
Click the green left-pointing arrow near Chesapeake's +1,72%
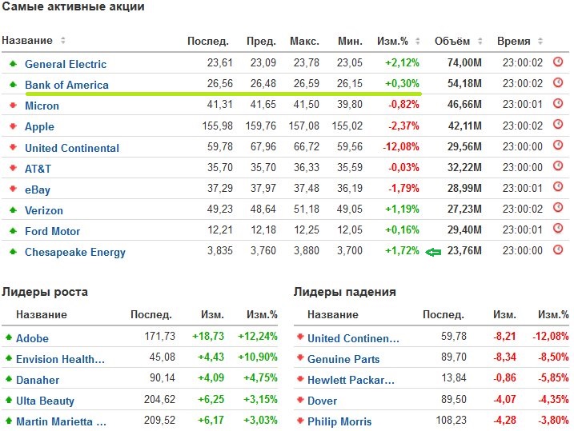coord(433,252)
